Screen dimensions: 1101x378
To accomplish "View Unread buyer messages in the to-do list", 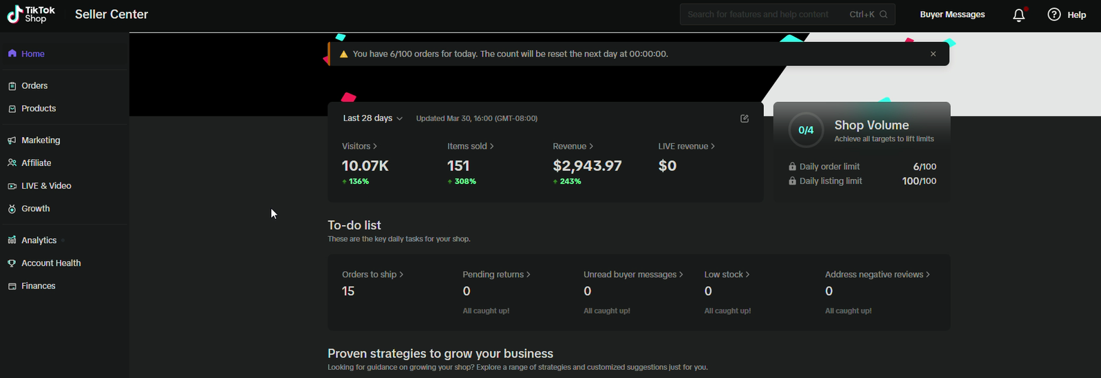I will pyautogui.click(x=633, y=274).
